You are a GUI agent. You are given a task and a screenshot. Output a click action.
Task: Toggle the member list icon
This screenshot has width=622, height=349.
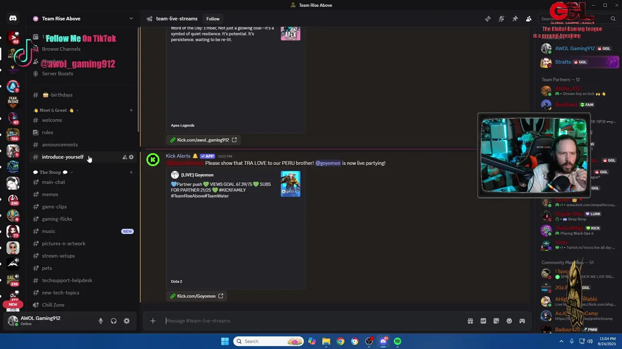[529, 19]
